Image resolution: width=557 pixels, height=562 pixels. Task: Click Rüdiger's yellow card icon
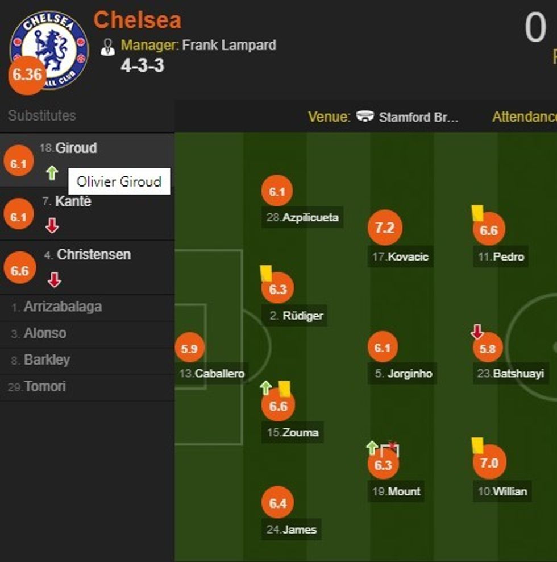tap(266, 274)
